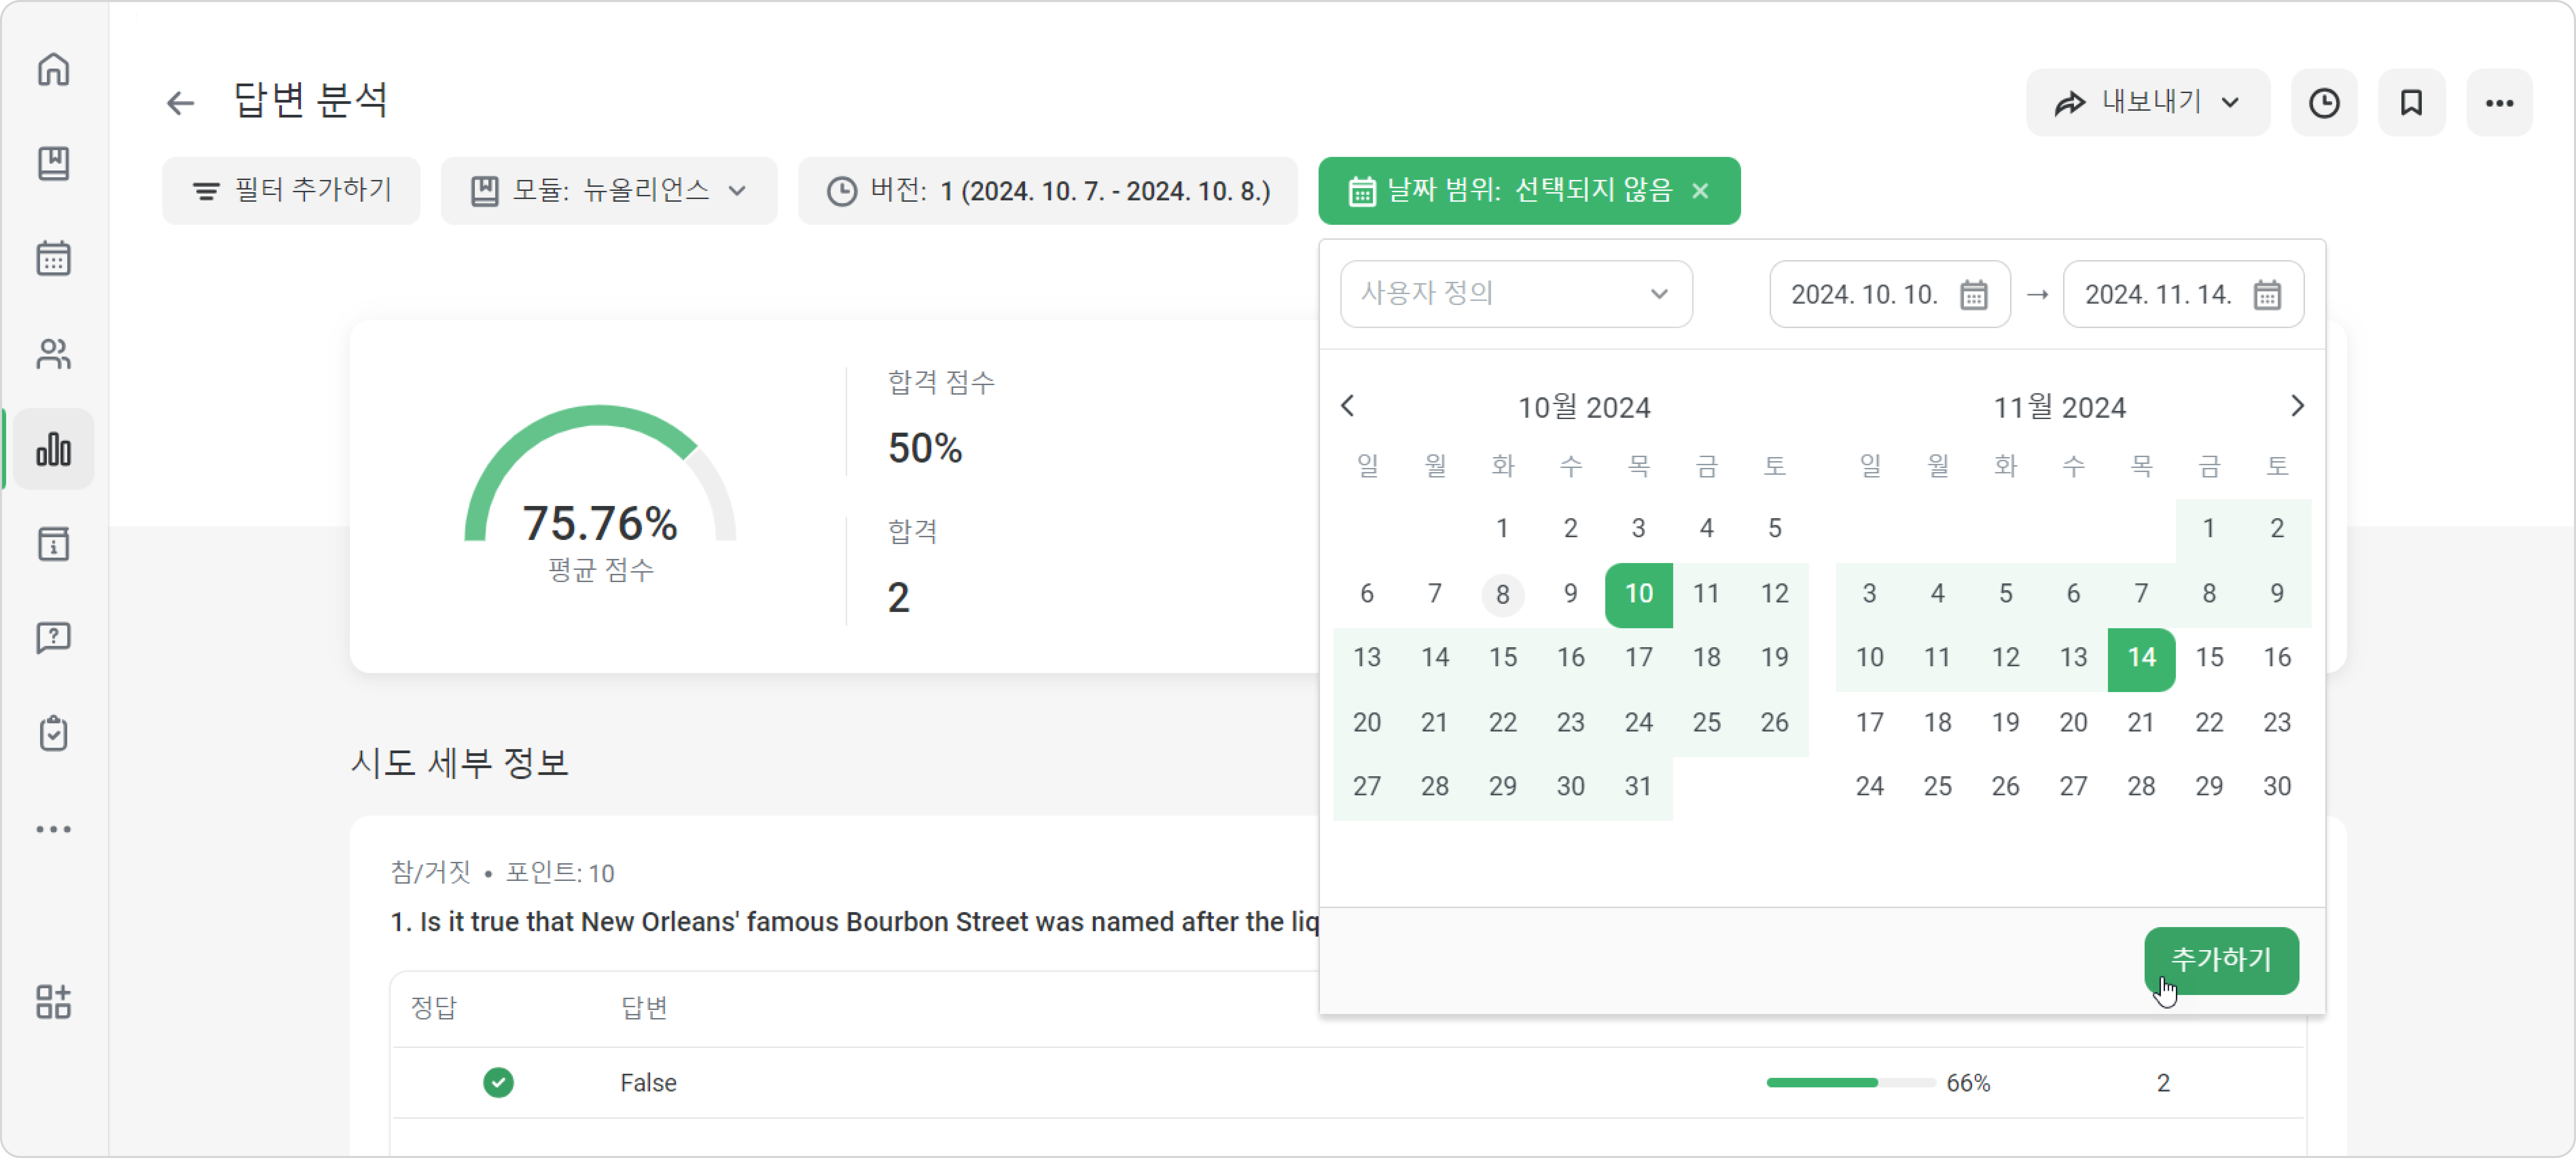Select November 20 in the calendar

(2073, 723)
